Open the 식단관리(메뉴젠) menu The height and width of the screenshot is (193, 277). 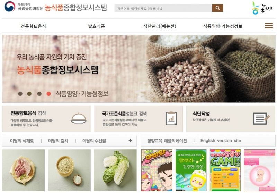coord(160,26)
